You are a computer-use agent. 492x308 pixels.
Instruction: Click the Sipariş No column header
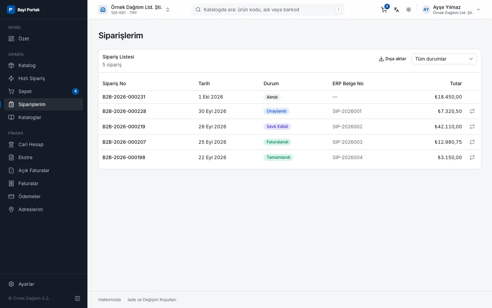point(114,84)
